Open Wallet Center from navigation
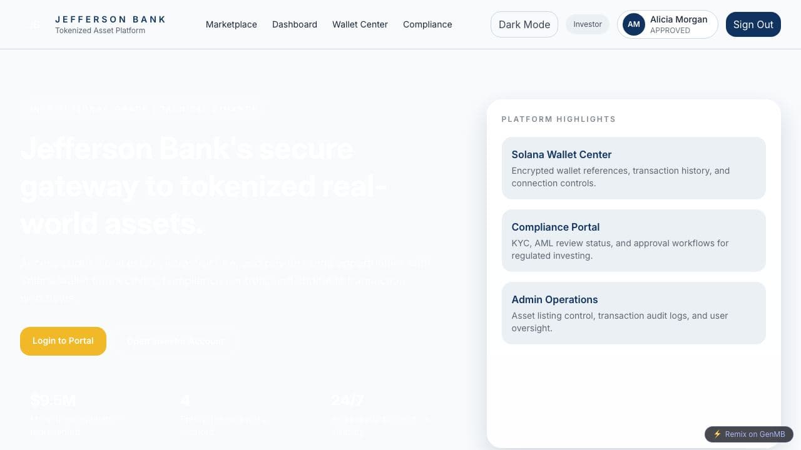The width and height of the screenshot is (801, 450). point(360,24)
